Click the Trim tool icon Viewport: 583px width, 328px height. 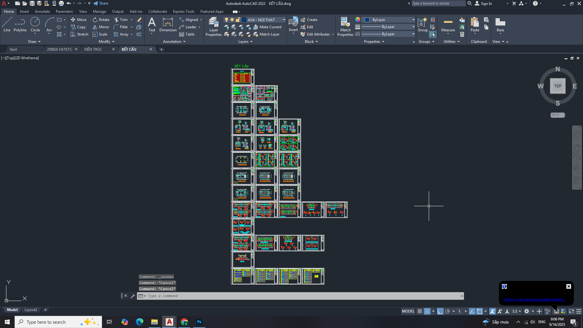116,20
